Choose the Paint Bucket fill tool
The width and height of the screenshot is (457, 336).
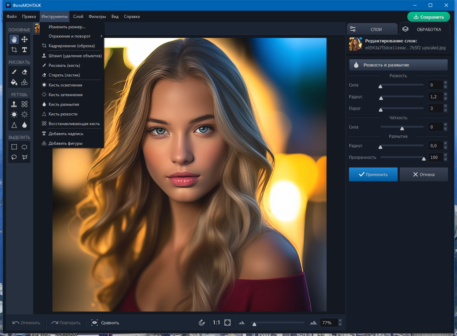(x=14, y=82)
